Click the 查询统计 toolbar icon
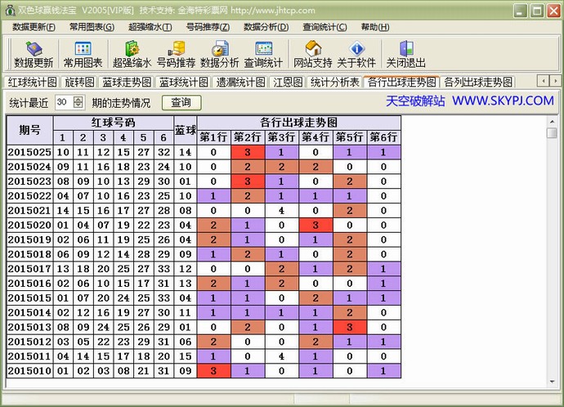The height and width of the screenshot is (407, 564). [263, 54]
